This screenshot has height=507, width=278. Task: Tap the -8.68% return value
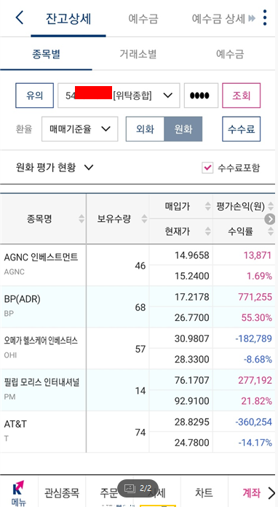pos(258,359)
